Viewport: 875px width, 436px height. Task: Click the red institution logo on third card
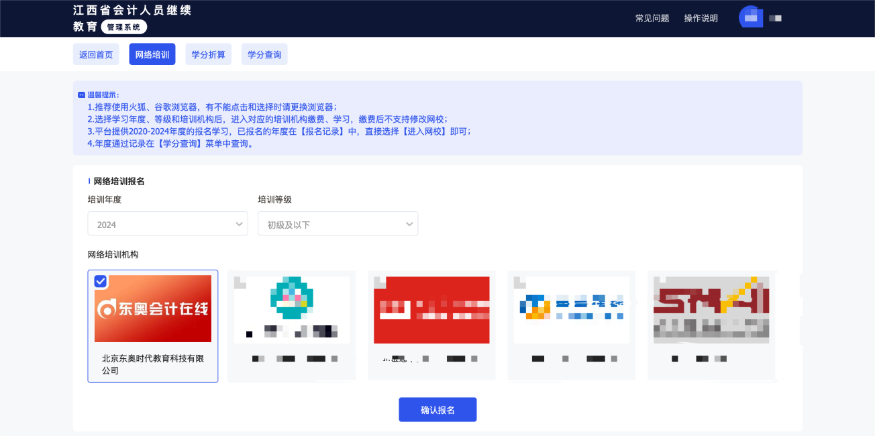pyautogui.click(x=431, y=309)
